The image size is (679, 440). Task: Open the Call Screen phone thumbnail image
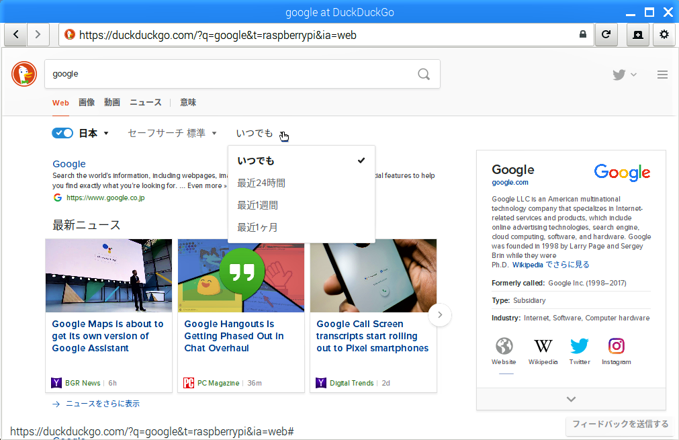coord(373,275)
